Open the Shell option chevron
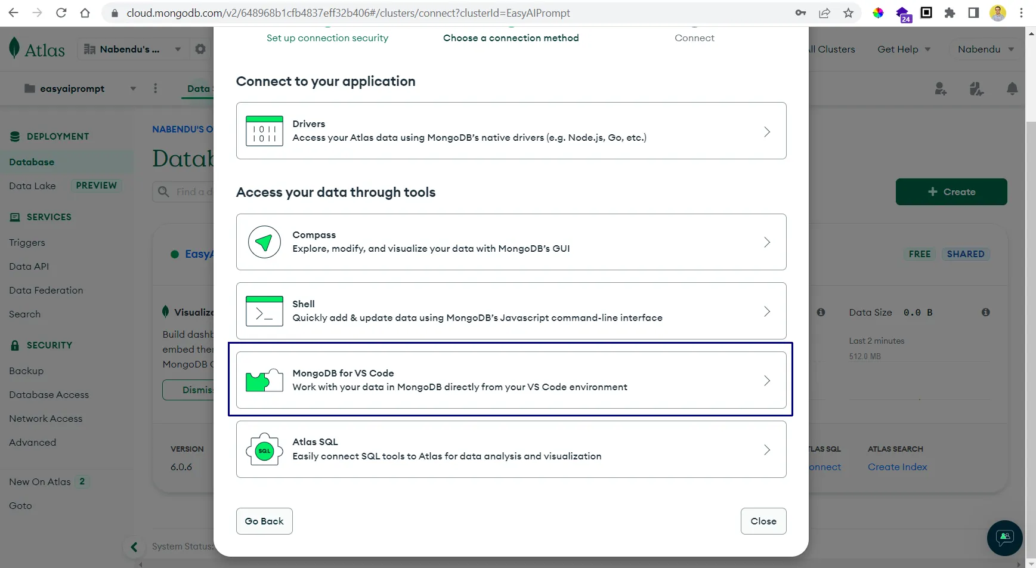The height and width of the screenshot is (568, 1036). tap(767, 311)
